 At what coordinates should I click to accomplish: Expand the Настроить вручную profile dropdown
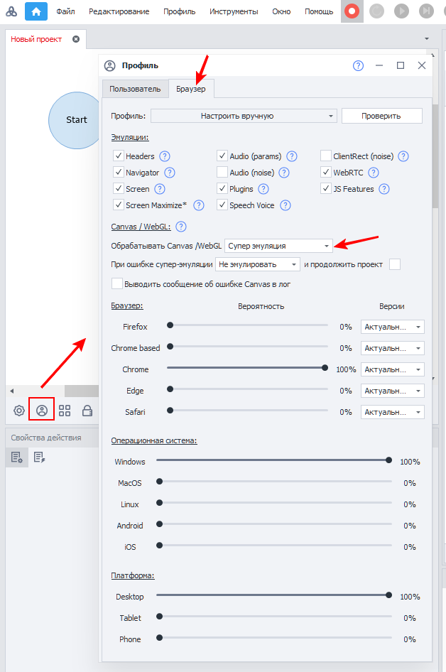(x=243, y=116)
